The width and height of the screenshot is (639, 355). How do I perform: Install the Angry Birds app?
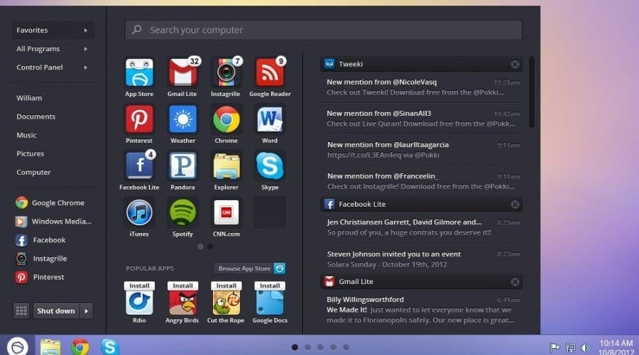182,285
